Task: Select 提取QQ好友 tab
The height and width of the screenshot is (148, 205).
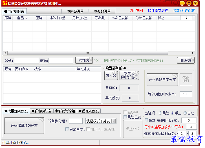Action: (x=89, y=111)
